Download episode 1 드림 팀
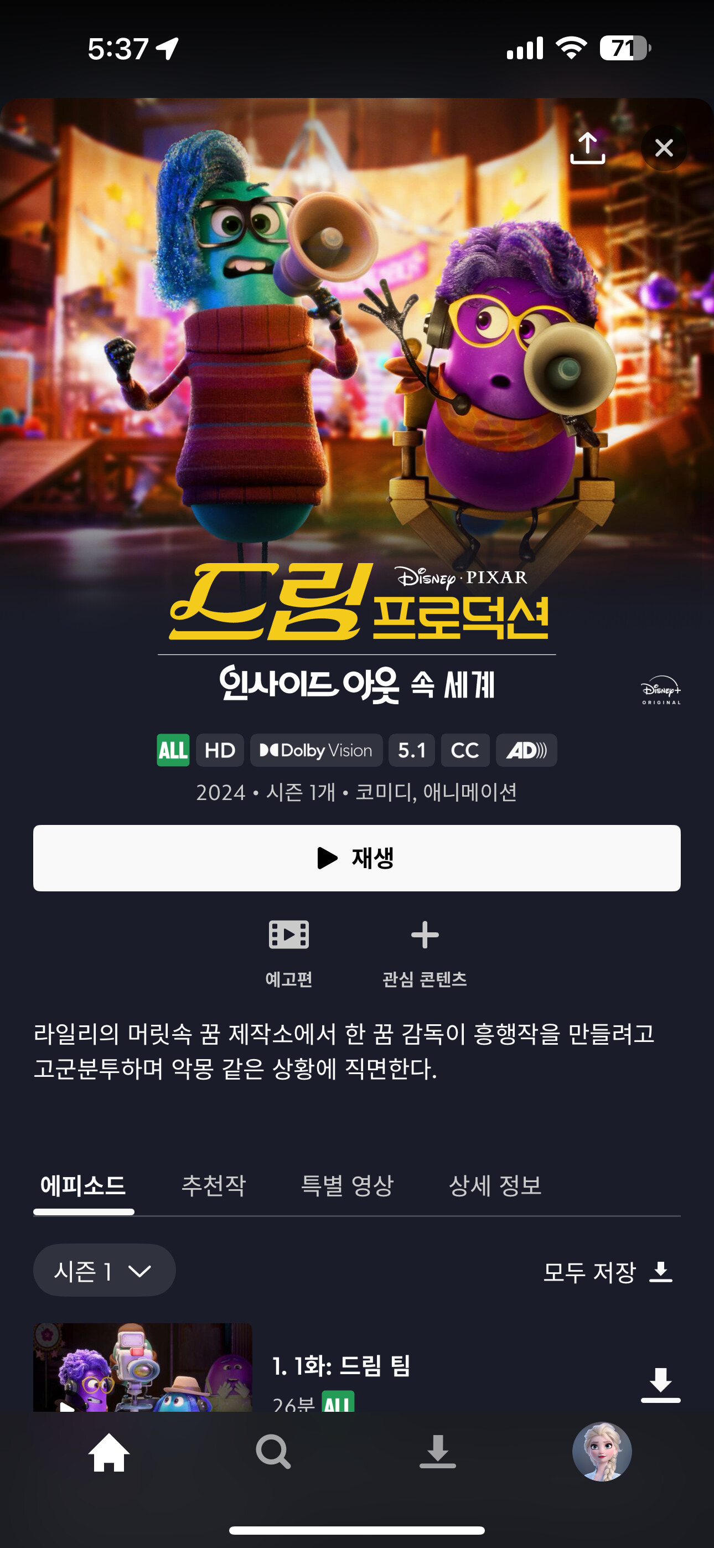The image size is (714, 1548). click(x=660, y=1385)
